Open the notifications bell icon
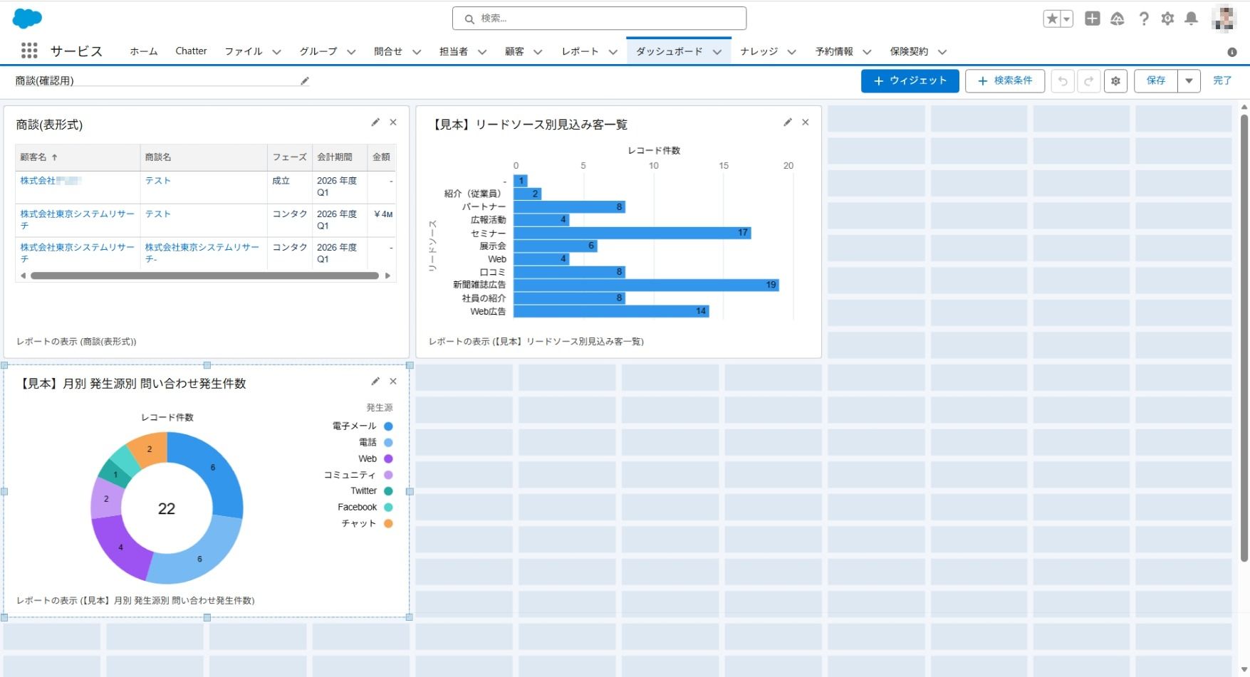The image size is (1250, 677). tap(1191, 19)
